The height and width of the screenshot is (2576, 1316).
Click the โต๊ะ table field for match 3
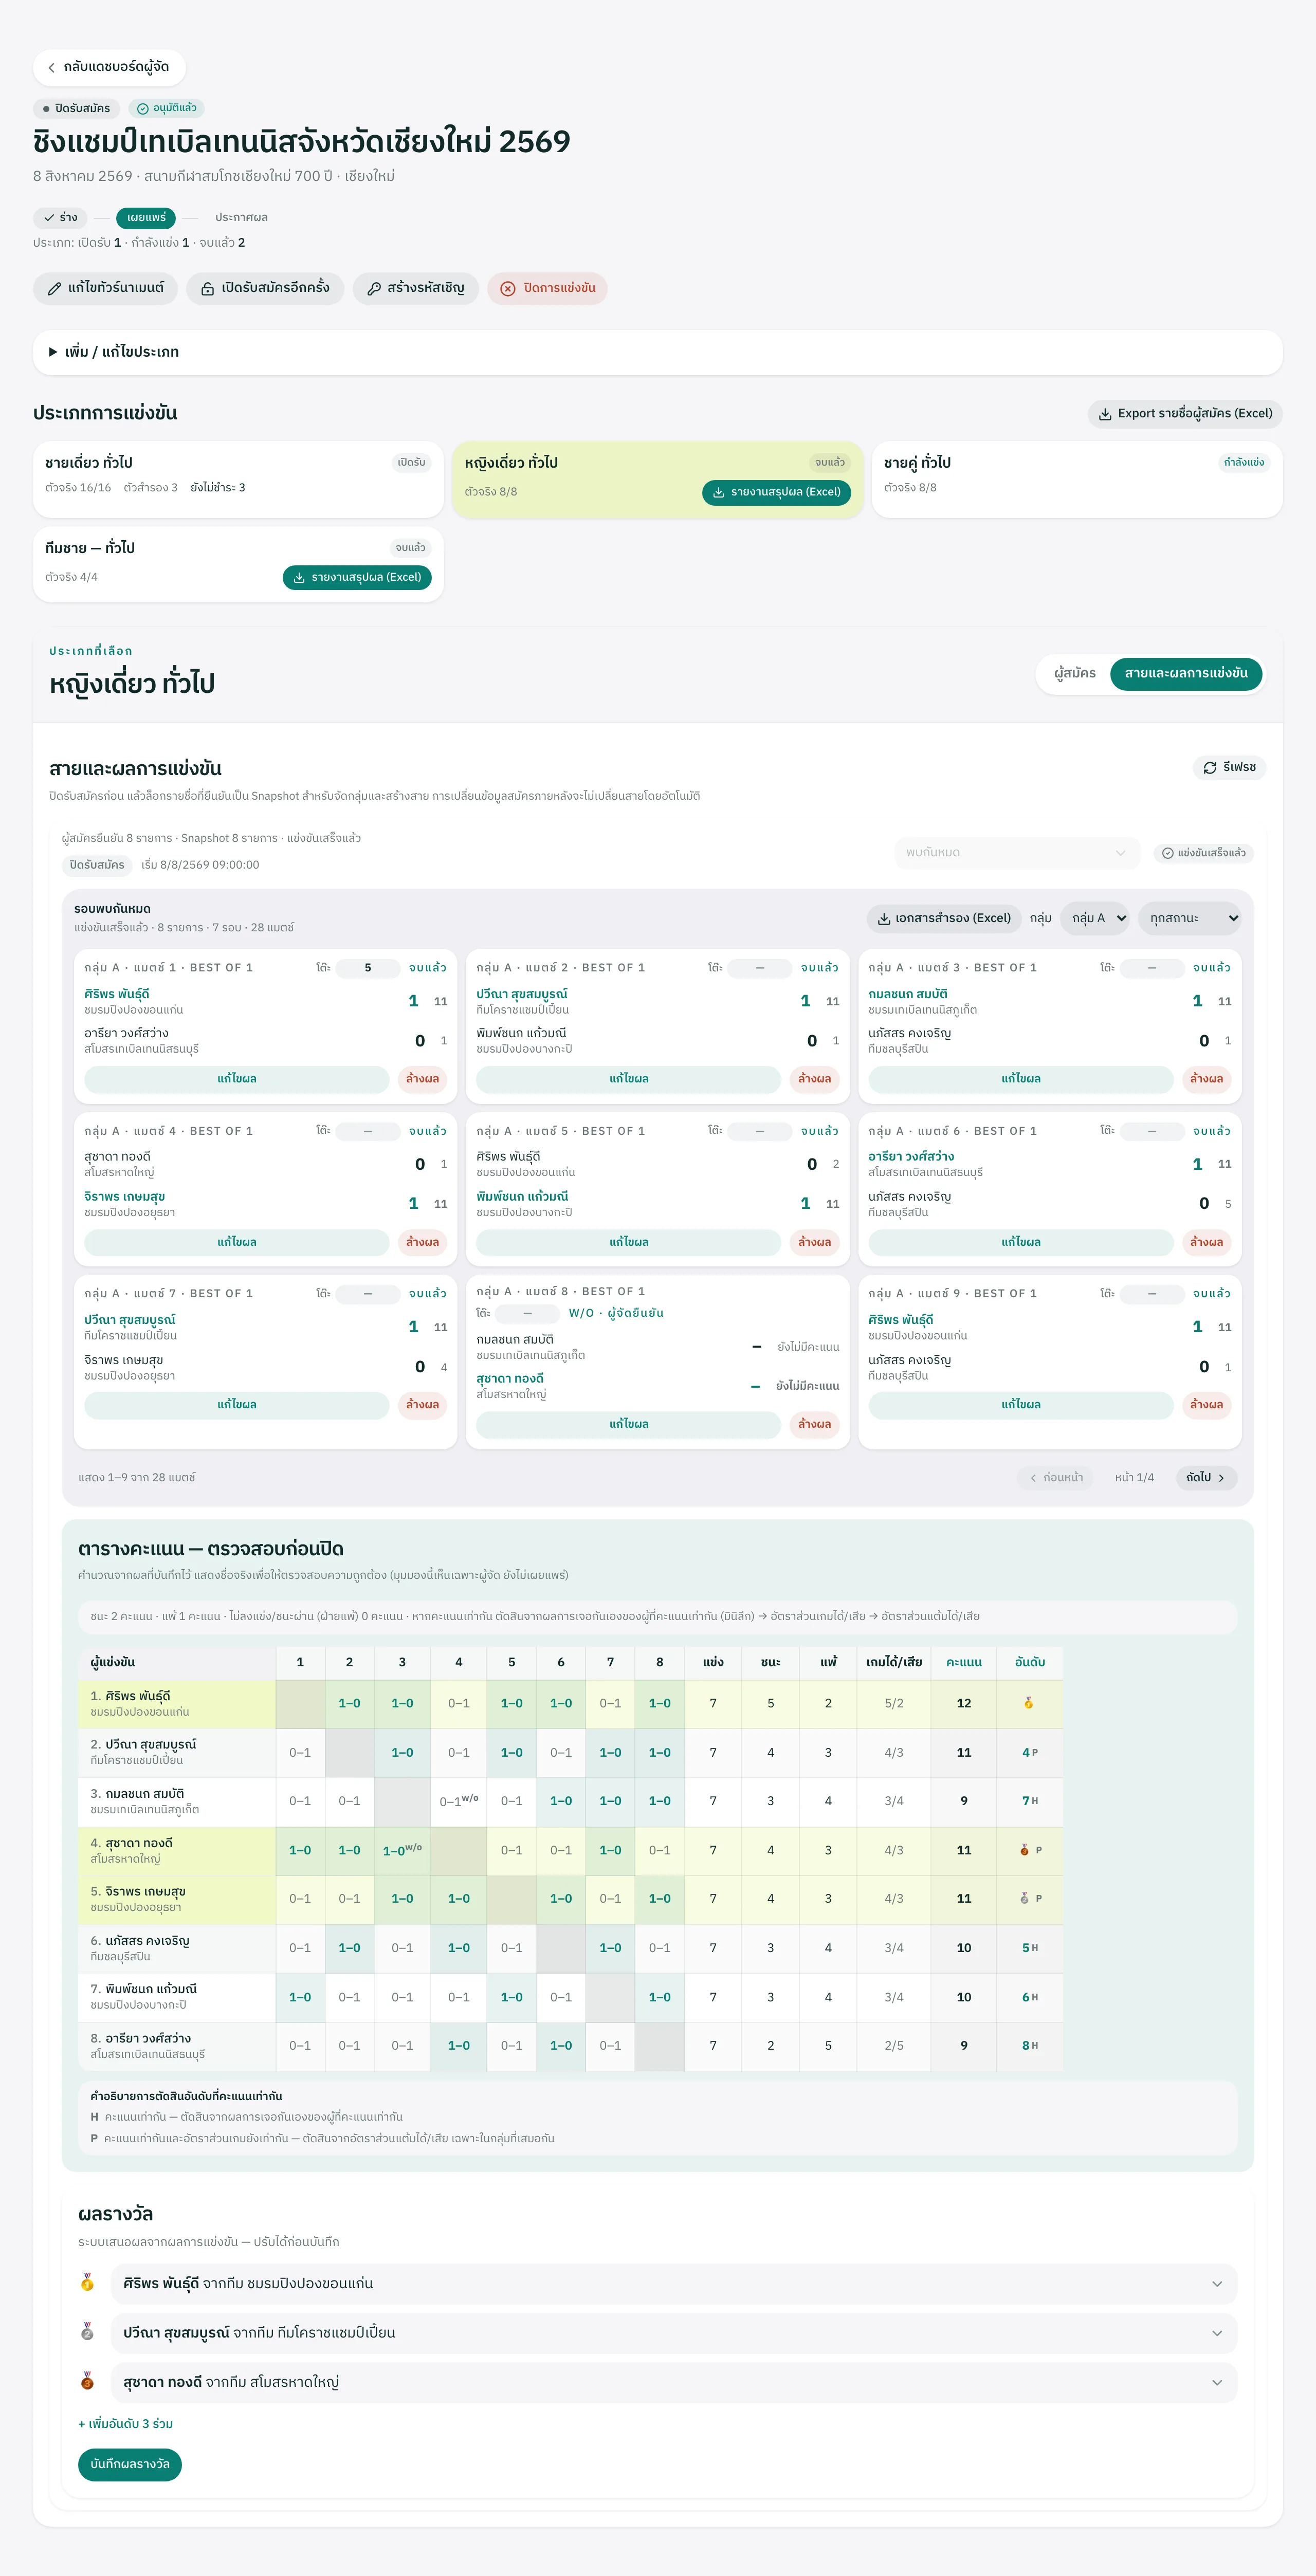pyautogui.click(x=1152, y=968)
